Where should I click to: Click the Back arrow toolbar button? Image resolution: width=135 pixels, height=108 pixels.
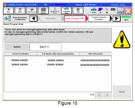point(8,10)
